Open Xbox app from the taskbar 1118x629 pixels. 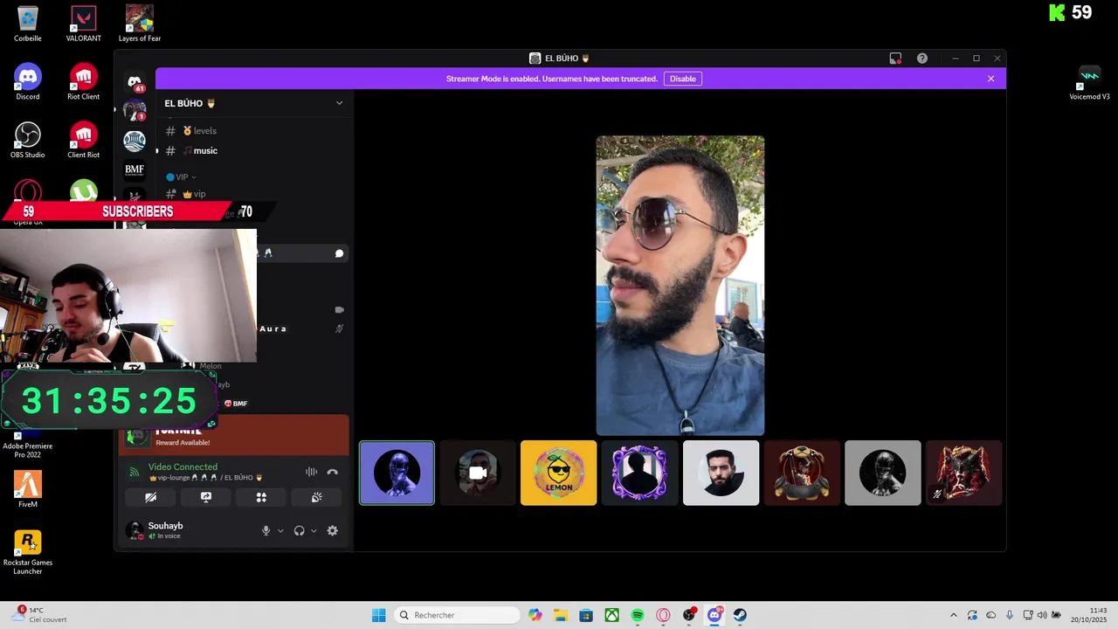tap(612, 615)
